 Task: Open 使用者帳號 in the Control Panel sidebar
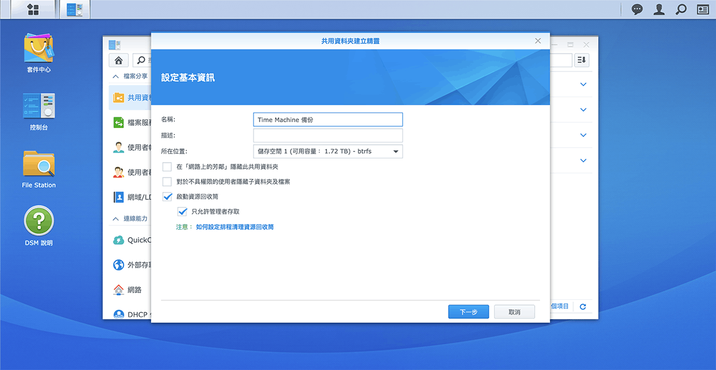130,147
